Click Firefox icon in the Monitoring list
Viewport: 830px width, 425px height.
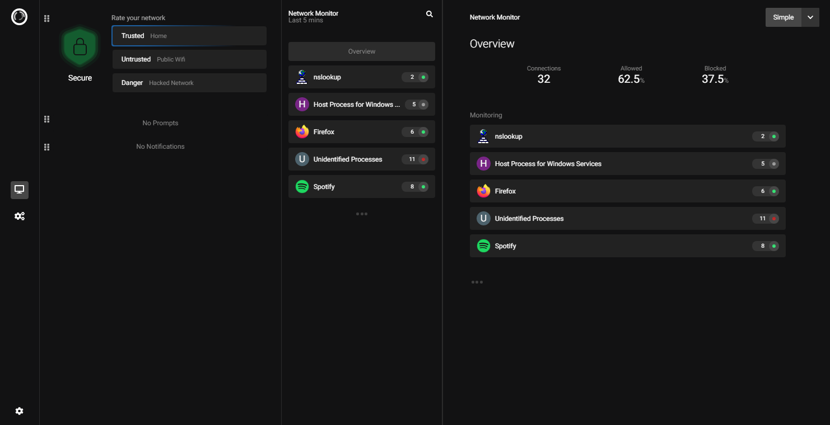pyautogui.click(x=483, y=191)
